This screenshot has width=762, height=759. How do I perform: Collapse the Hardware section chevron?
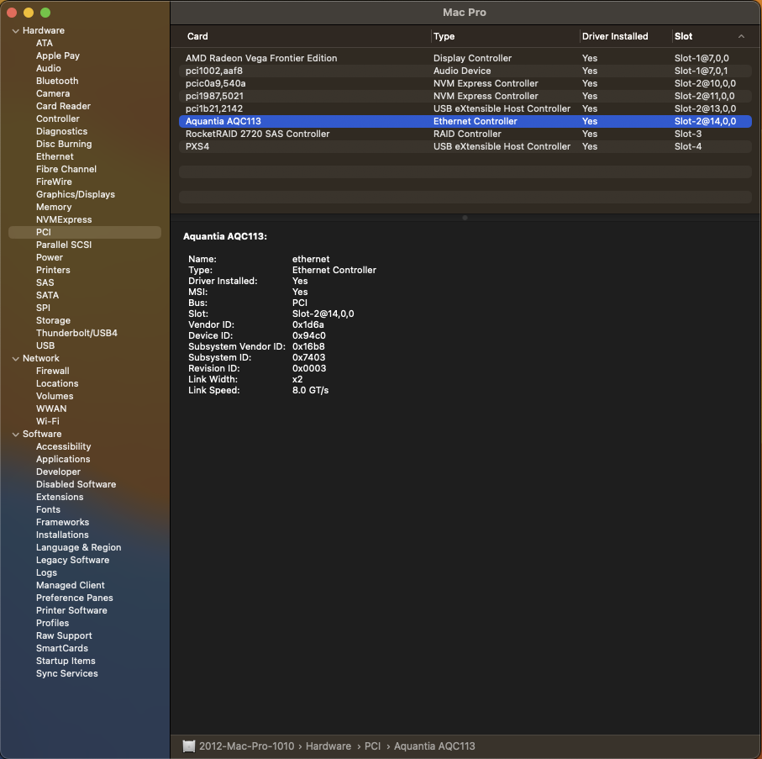[16, 30]
